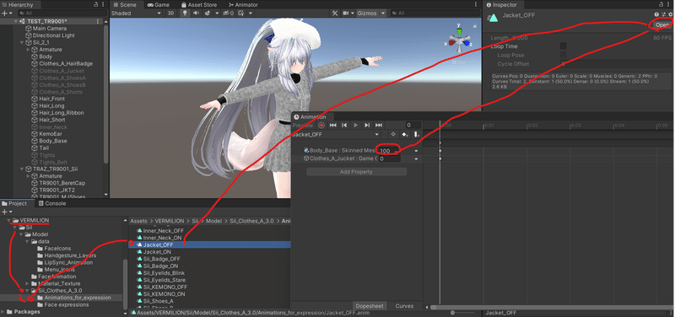Image resolution: width=675 pixels, height=317 pixels.
Task: Click Open button in Inspector
Action: (663, 25)
